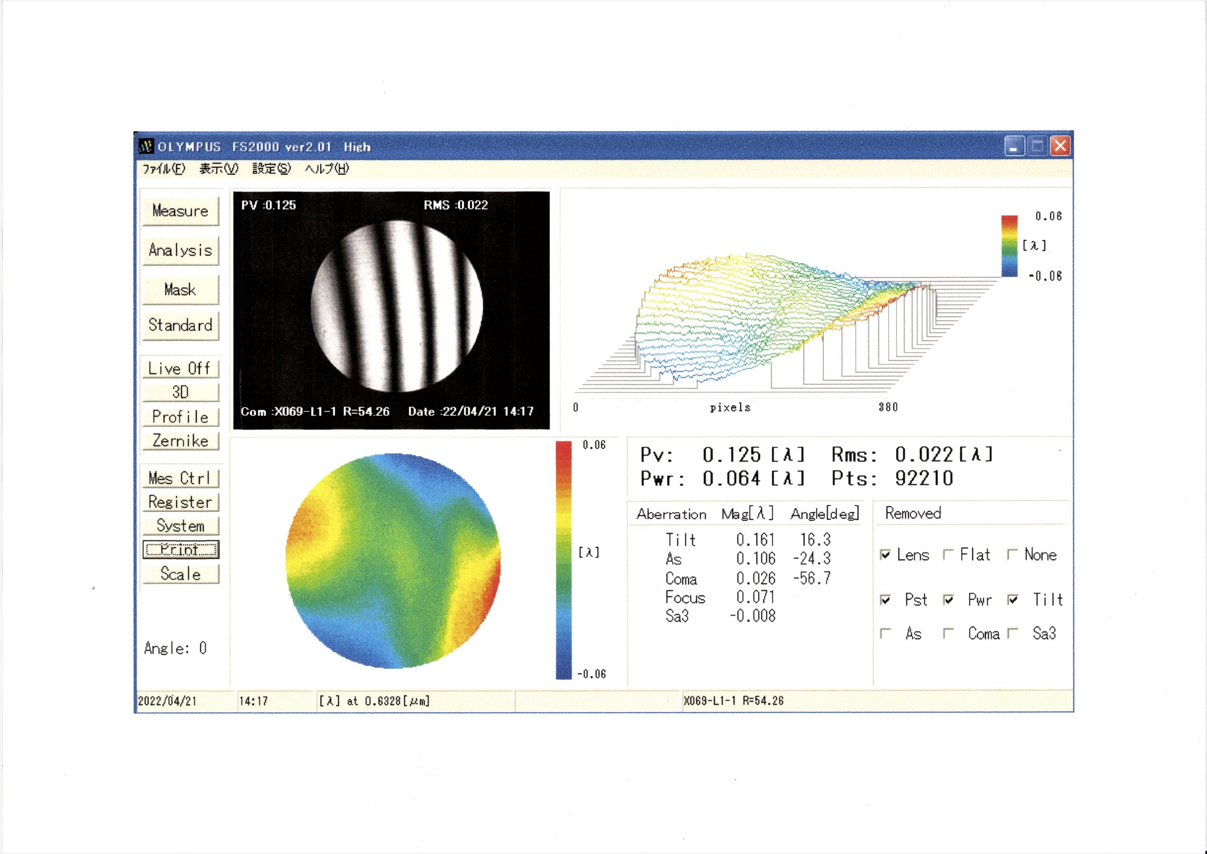Image resolution: width=1207 pixels, height=854 pixels.
Task: Open the 設定(S) menu
Action: 271,169
